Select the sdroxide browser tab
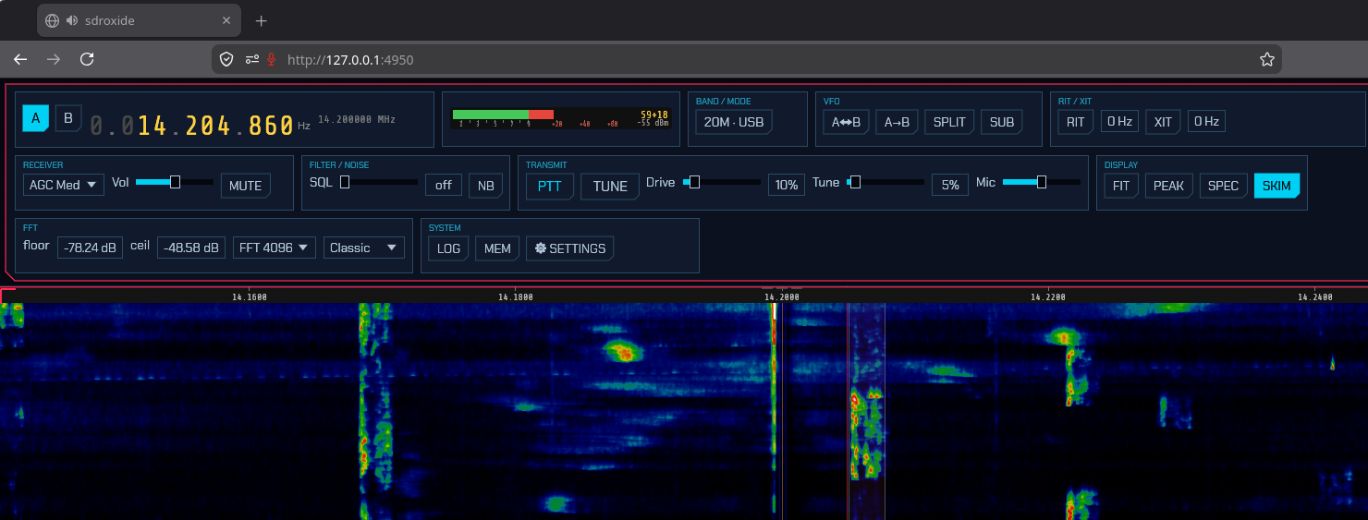This screenshot has height=520, width=1368. point(139,20)
